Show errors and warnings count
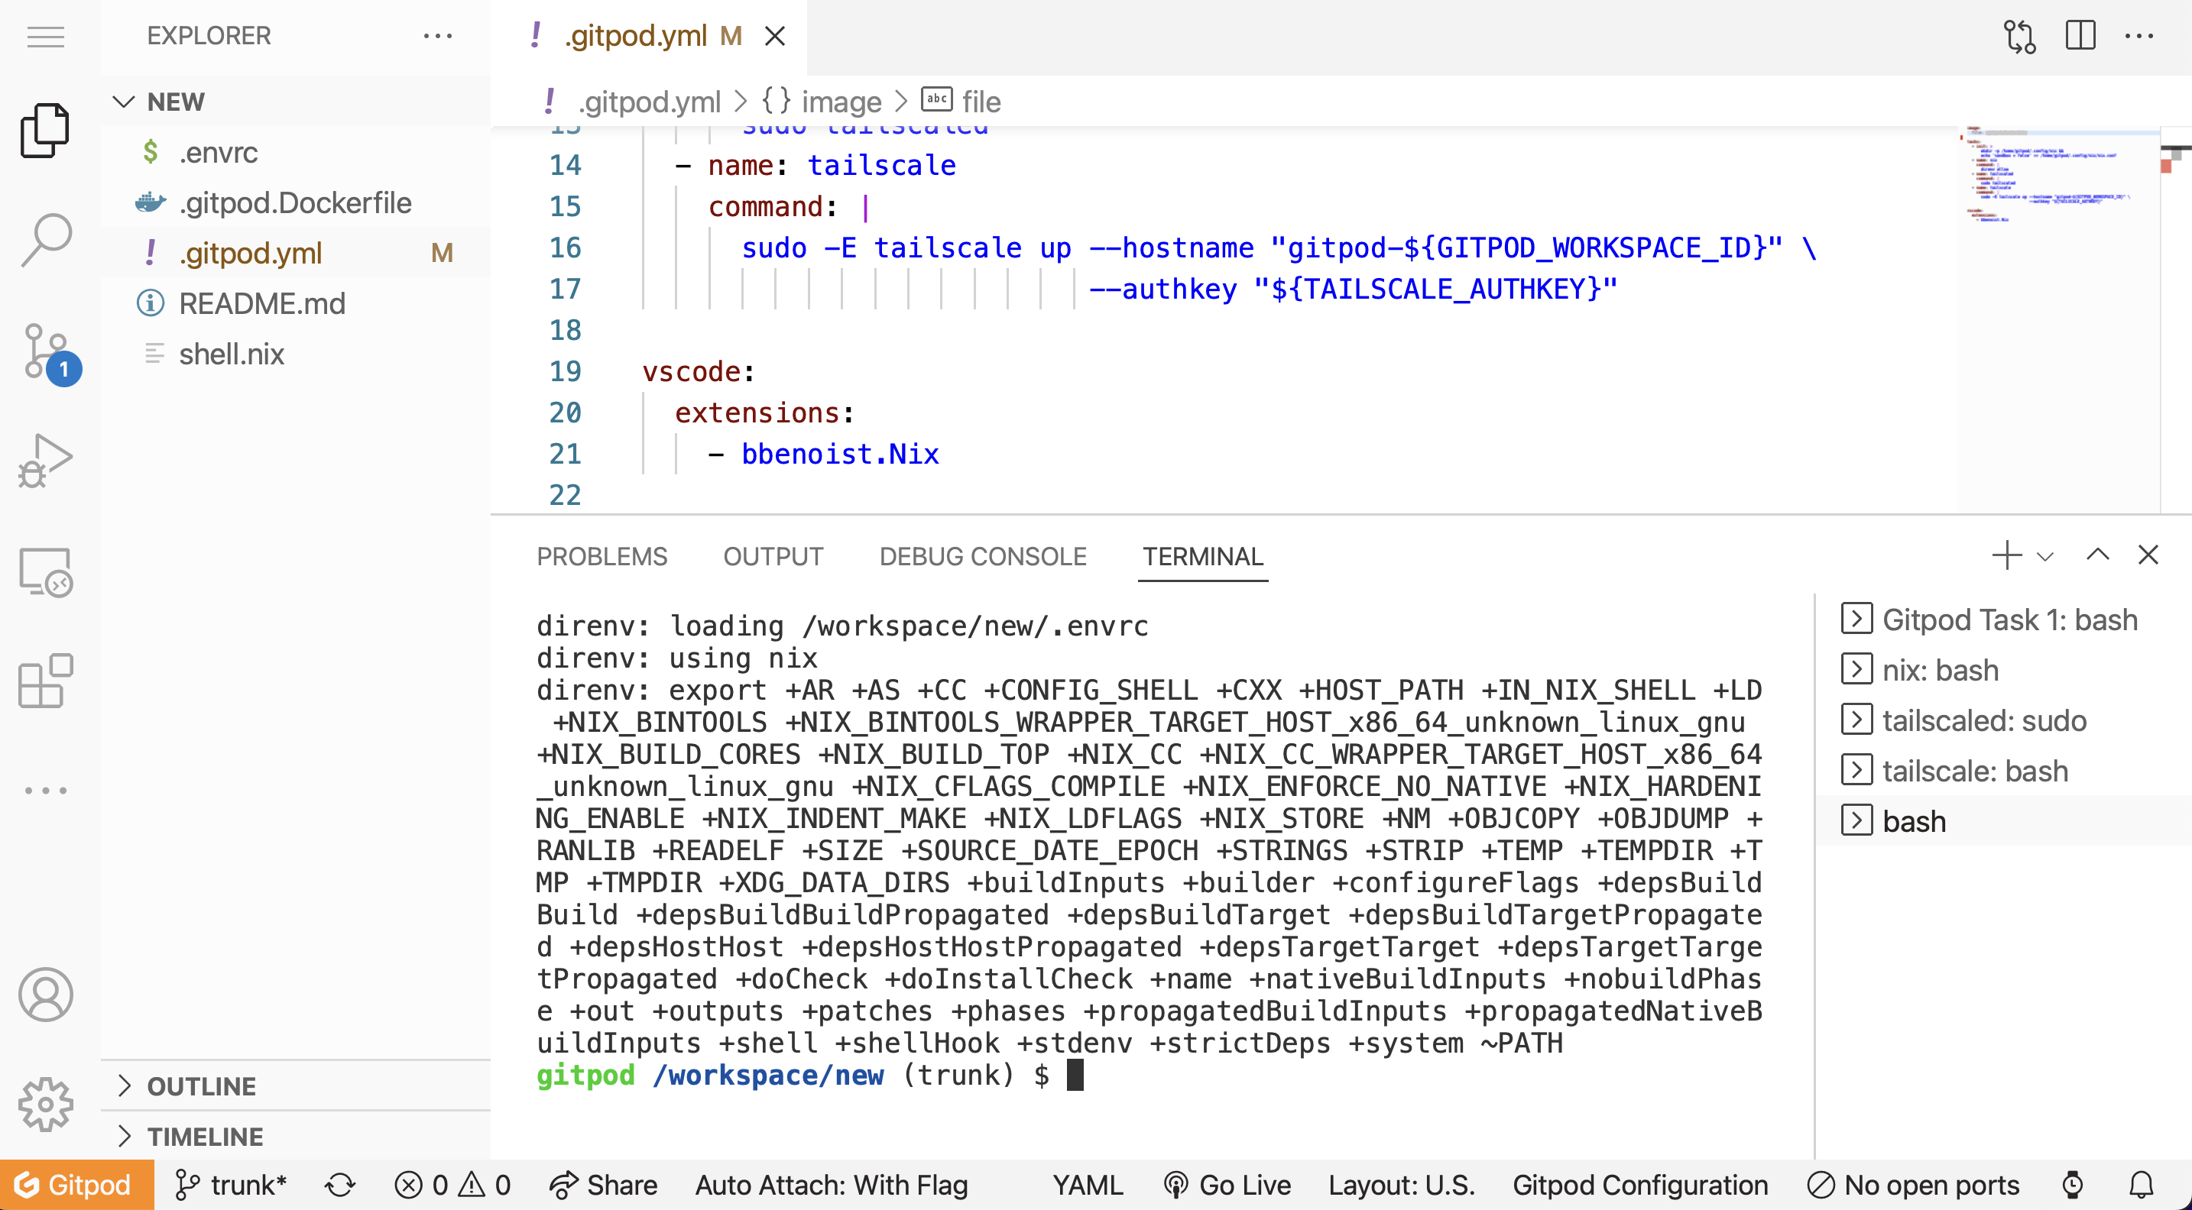This screenshot has width=2192, height=1210. pyautogui.click(x=452, y=1185)
